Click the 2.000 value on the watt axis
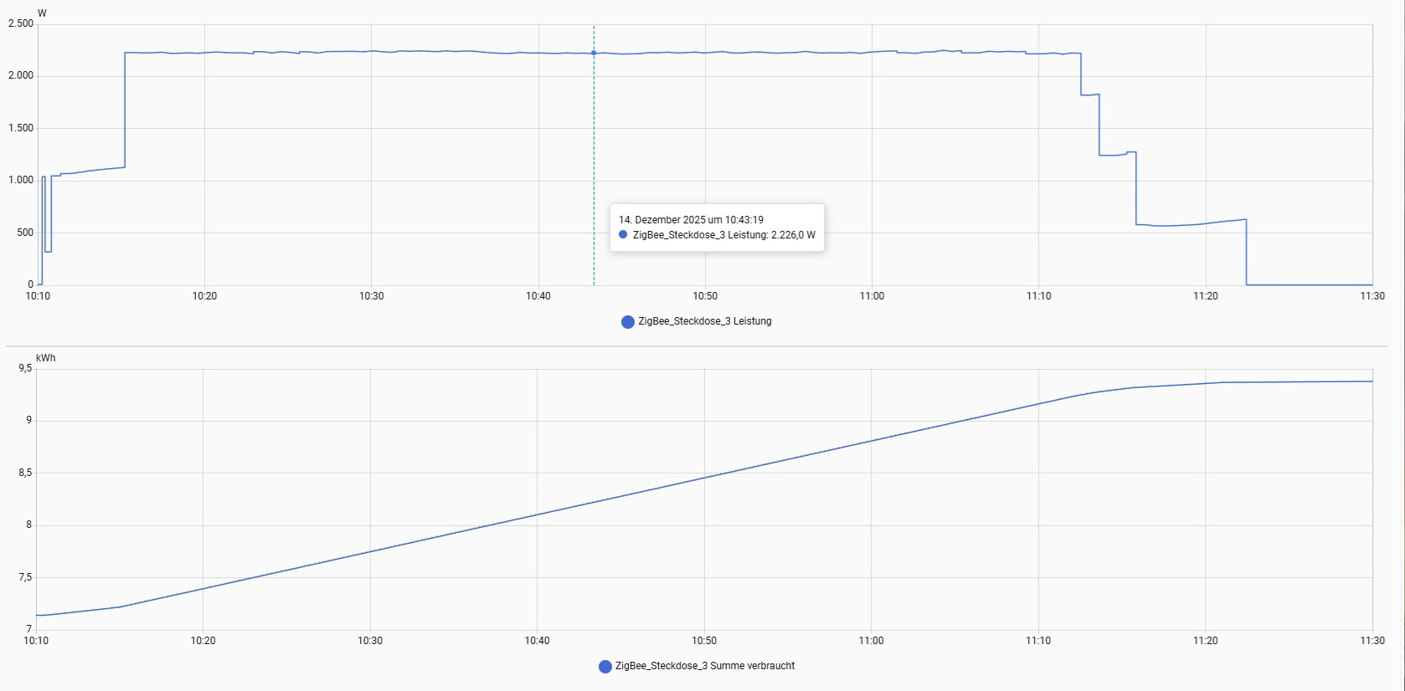1405x691 pixels. (21, 75)
